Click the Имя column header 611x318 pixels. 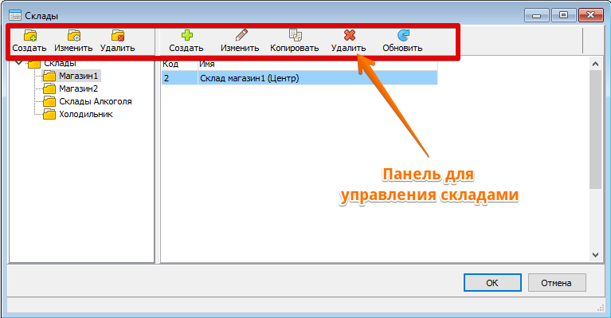[x=318, y=64]
